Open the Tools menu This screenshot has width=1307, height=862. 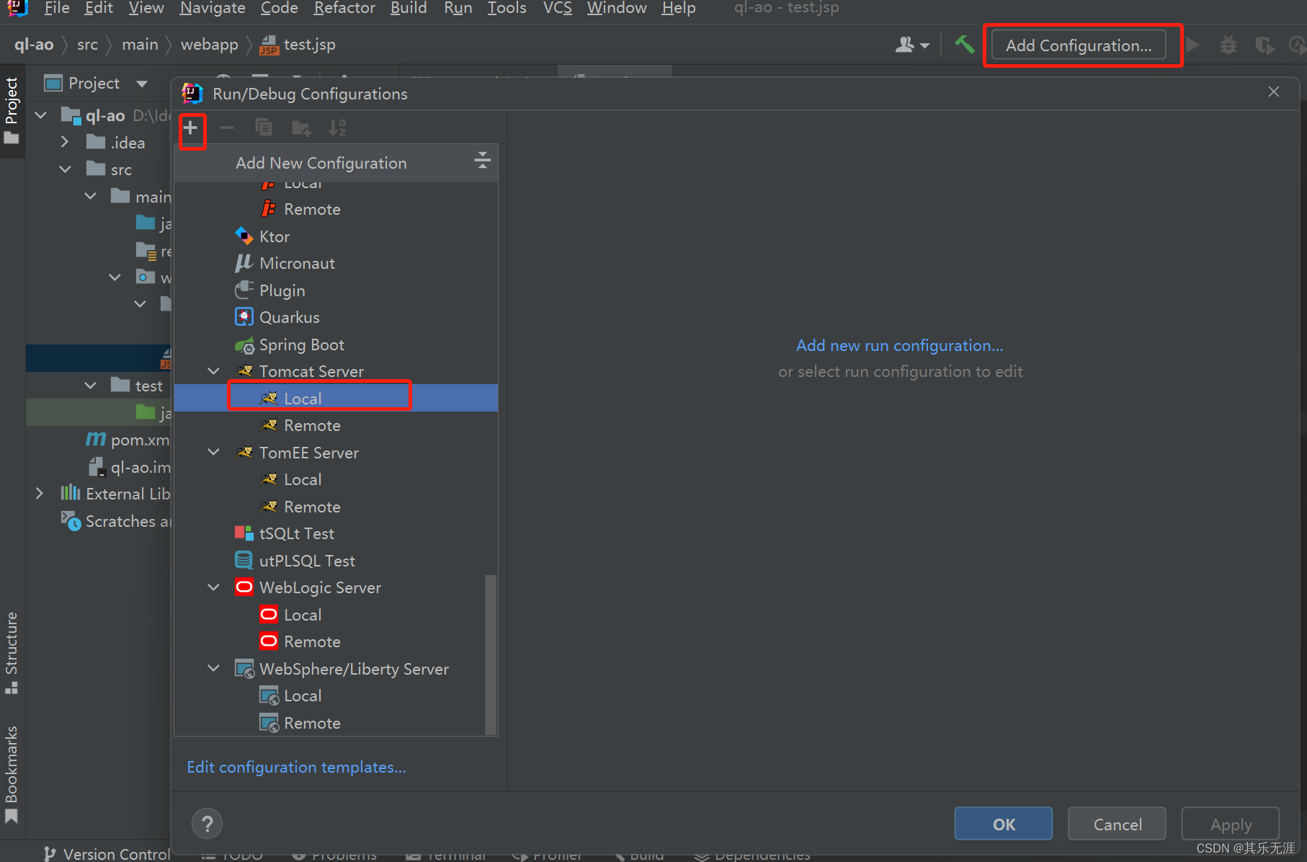click(x=507, y=8)
